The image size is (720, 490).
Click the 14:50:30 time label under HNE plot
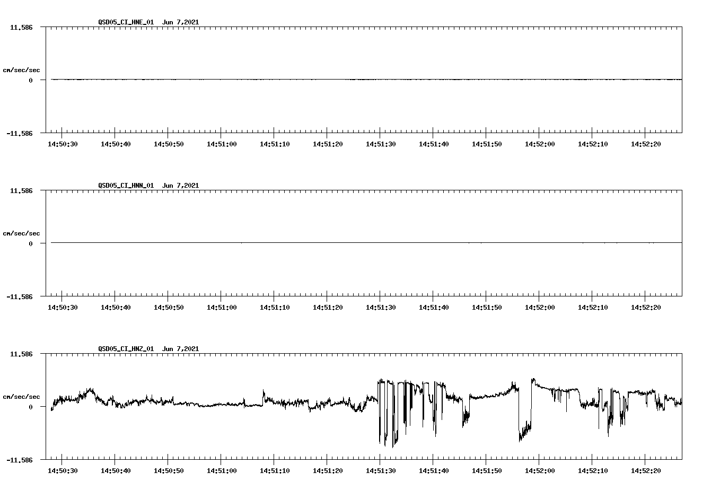[x=63, y=144]
